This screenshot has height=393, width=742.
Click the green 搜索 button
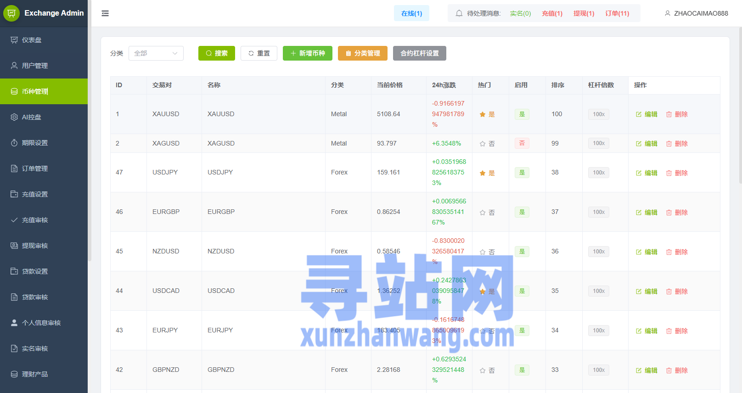217,53
